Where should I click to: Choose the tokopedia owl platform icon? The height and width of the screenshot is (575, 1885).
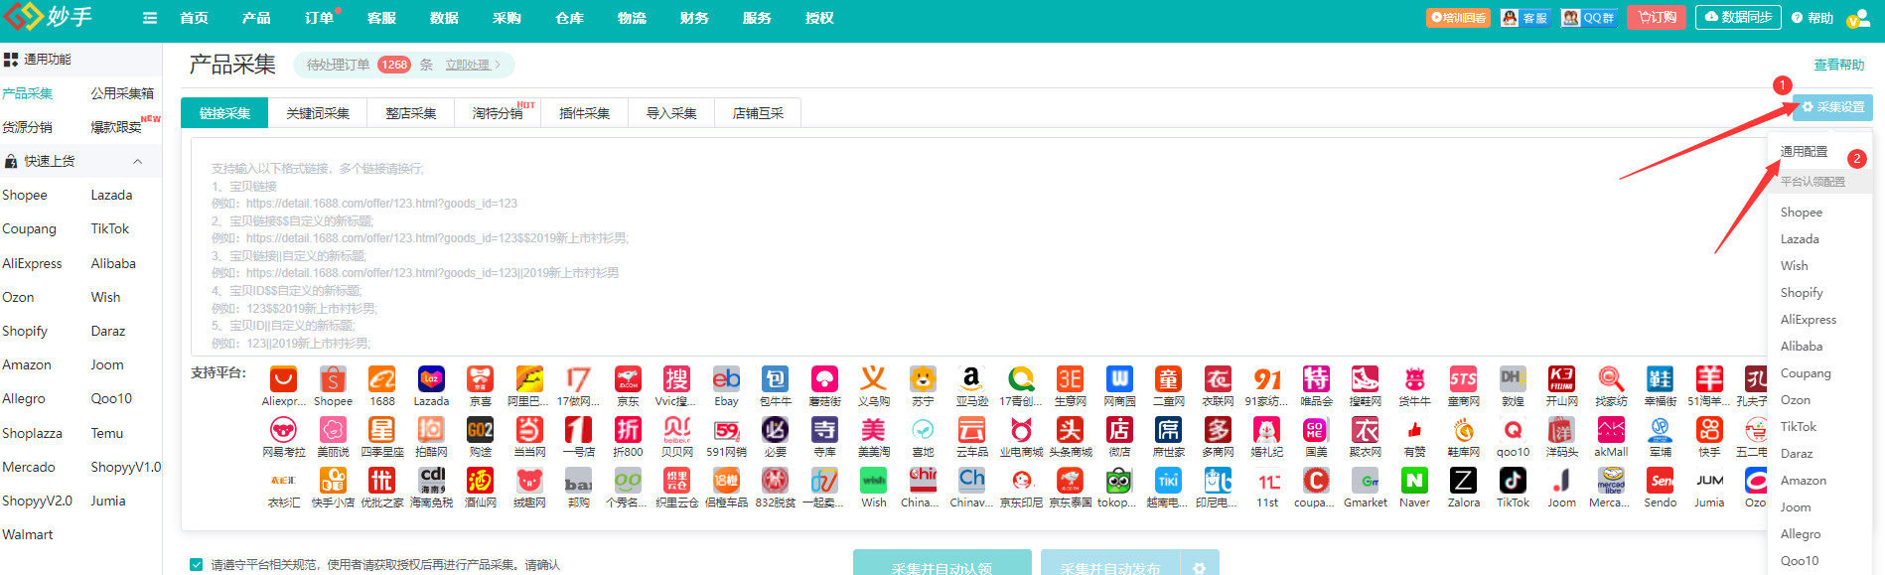[1119, 481]
